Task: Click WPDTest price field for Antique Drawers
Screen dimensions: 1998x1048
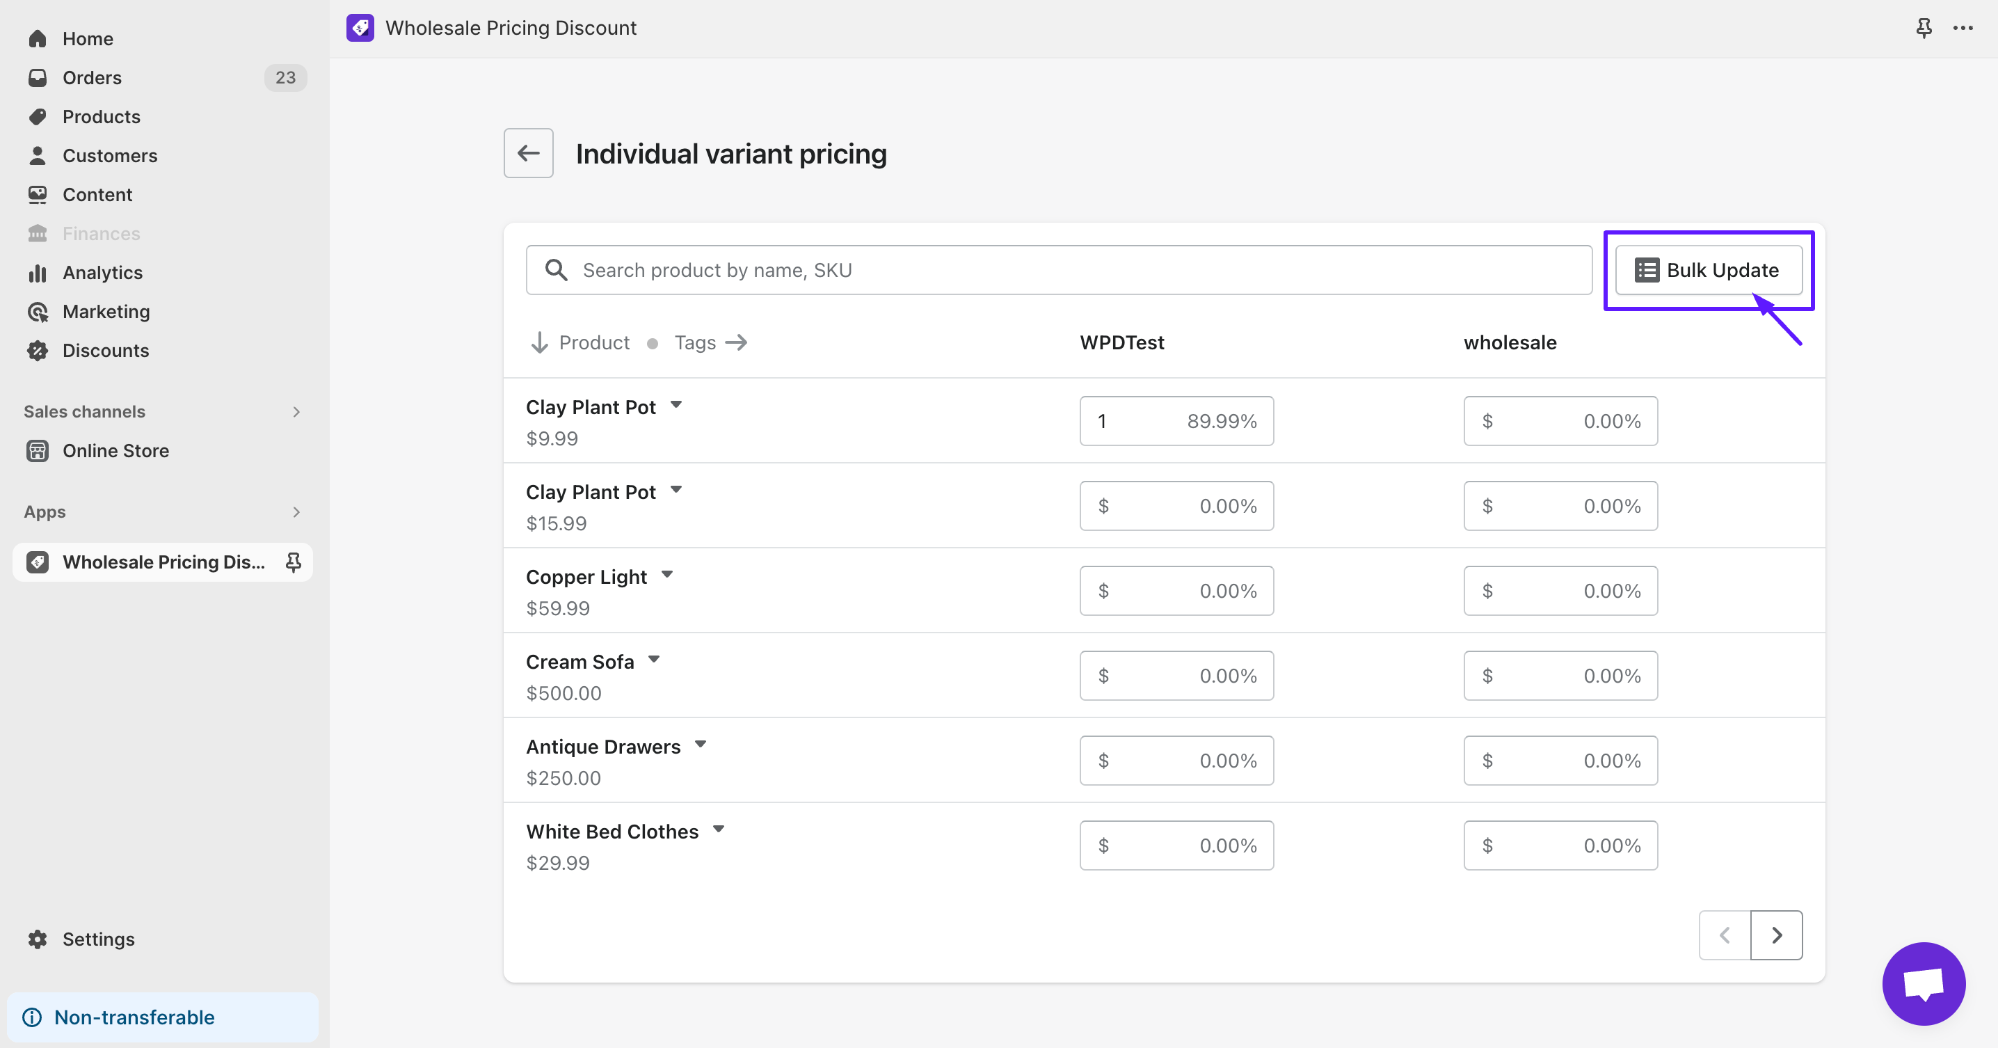Action: [x=1176, y=760]
